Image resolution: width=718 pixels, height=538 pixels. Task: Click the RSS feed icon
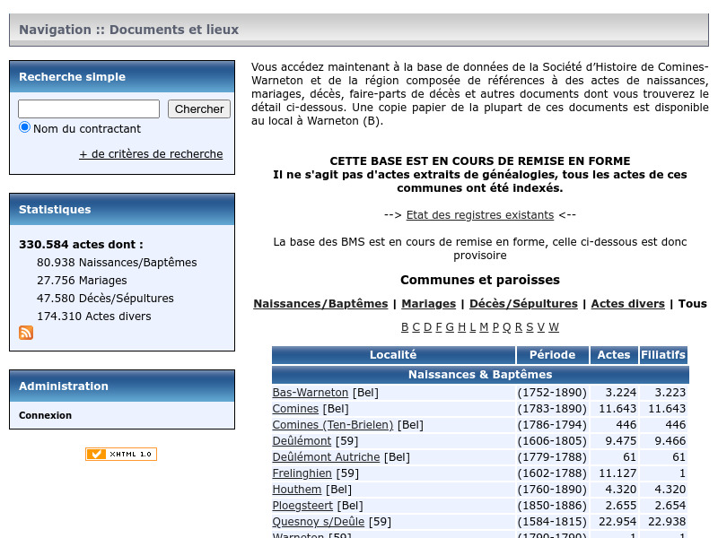click(26, 333)
